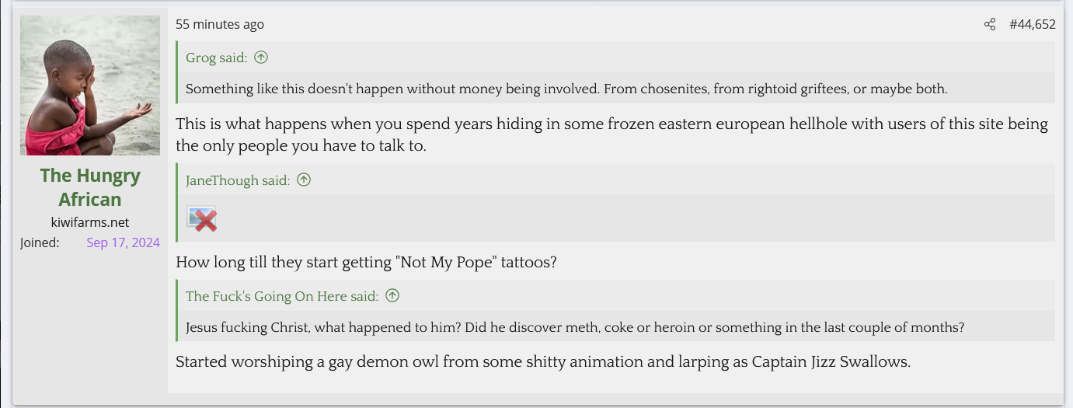1073x408 pixels.
Task: Click the "Not My Pope" tattoos reply line
Action: click(366, 263)
